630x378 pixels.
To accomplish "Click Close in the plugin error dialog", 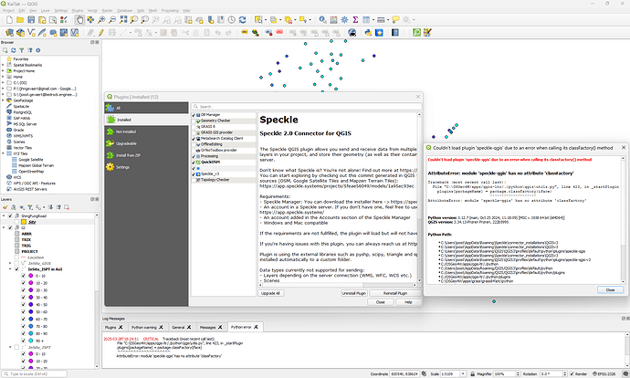I will 610,289.
